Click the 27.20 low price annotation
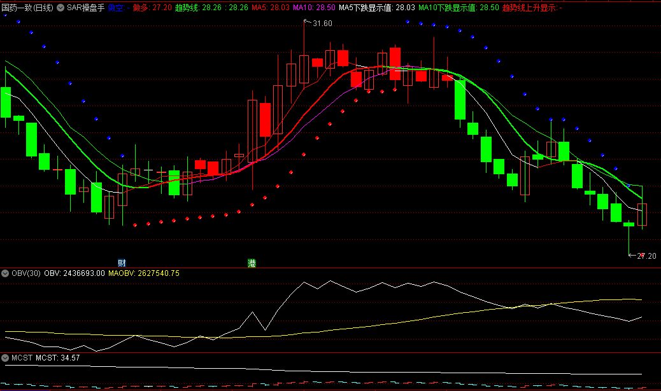Image resolution: width=661 pixels, height=391 pixels. pyautogui.click(x=646, y=256)
